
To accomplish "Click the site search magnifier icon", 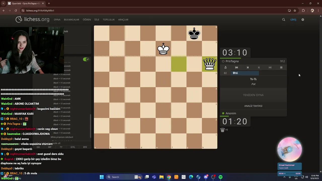I will tap(284, 20).
